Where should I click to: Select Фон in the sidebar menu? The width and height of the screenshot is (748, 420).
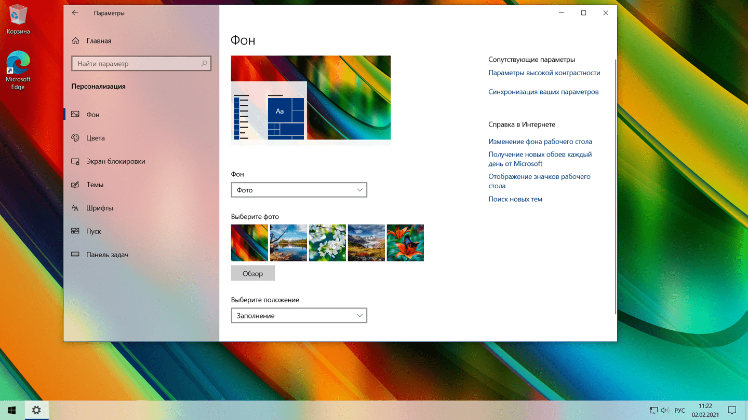pyautogui.click(x=92, y=115)
